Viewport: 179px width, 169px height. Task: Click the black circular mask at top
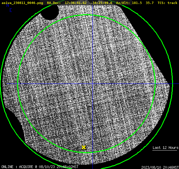(x=50, y=13)
